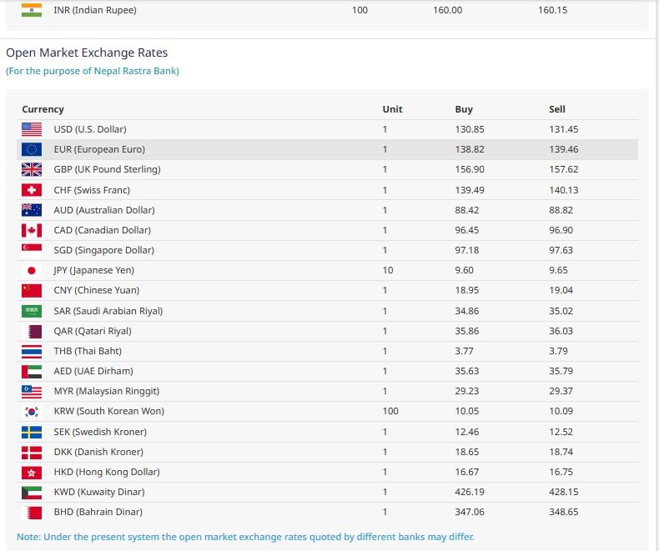Click the Open Market Exchange Rates heading
659x551 pixels.
click(x=87, y=53)
